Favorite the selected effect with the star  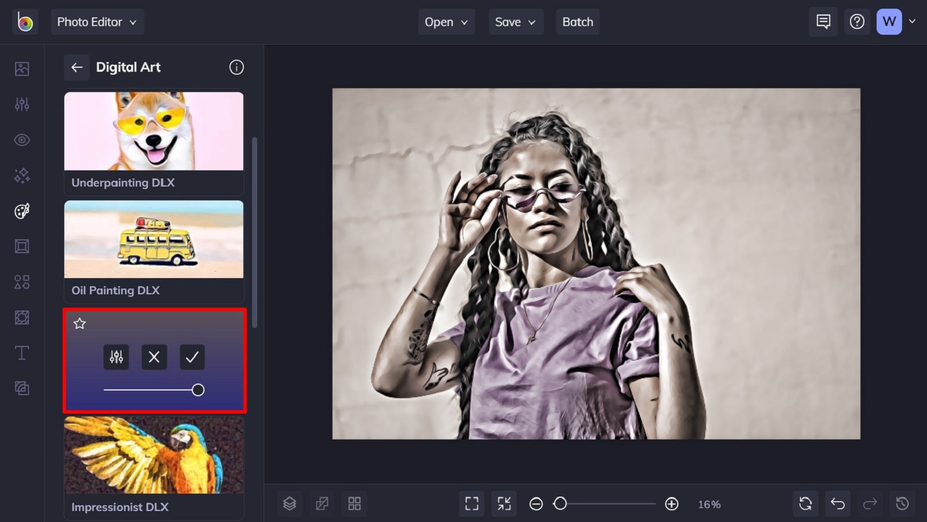coord(80,324)
